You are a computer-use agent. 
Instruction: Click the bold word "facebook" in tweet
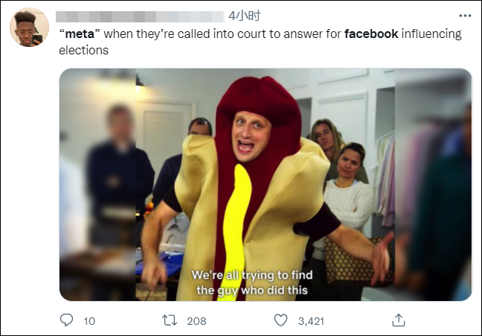pyautogui.click(x=371, y=34)
